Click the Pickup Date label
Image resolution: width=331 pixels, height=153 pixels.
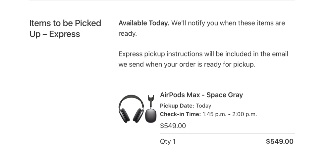click(x=177, y=106)
